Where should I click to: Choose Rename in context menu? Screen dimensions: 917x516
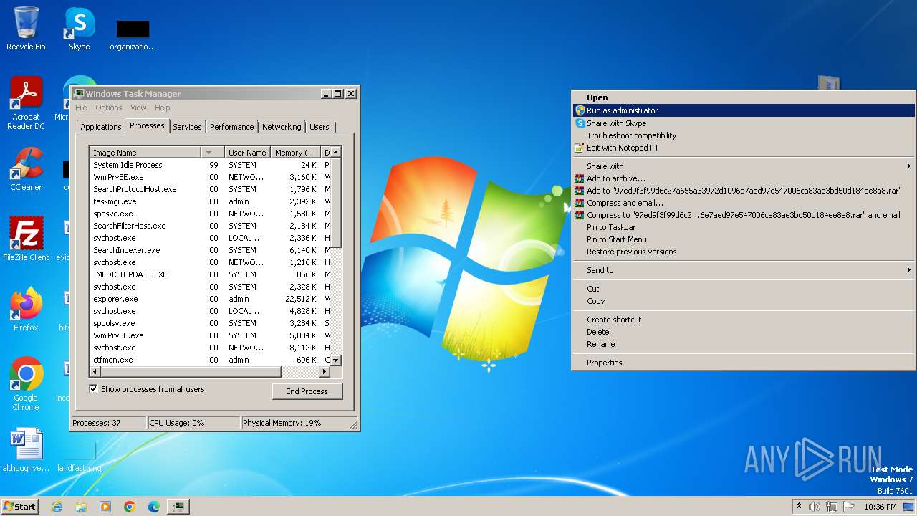tap(744, 344)
